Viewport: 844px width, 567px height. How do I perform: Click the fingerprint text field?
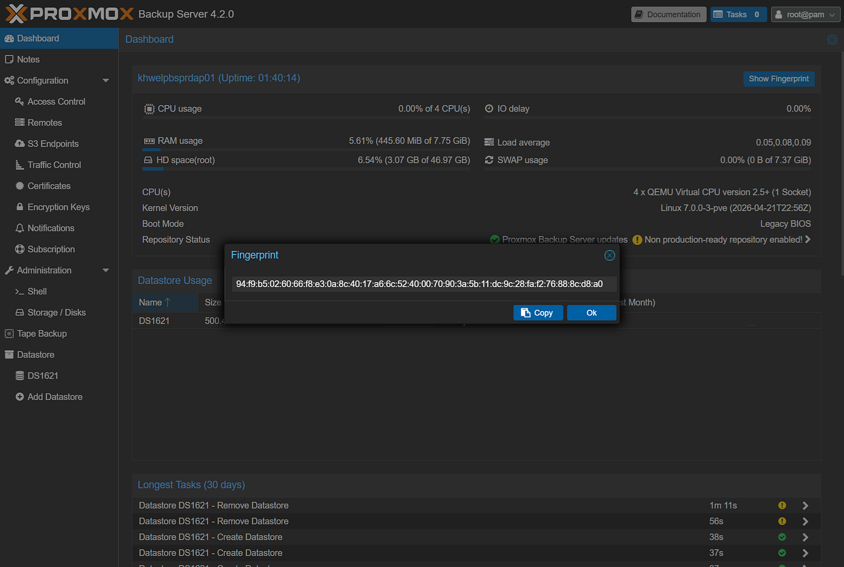point(424,284)
